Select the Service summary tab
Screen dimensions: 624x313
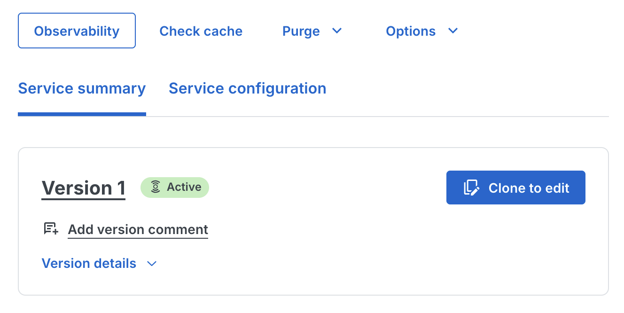[x=82, y=88]
